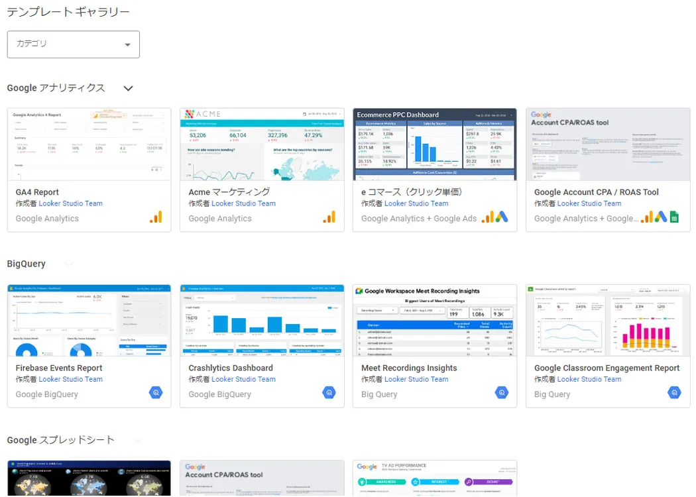Image resolution: width=696 pixels, height=497 pixels.
Task: Open Looker Studio Team link under GA4 Report
Action: [70, 203]
